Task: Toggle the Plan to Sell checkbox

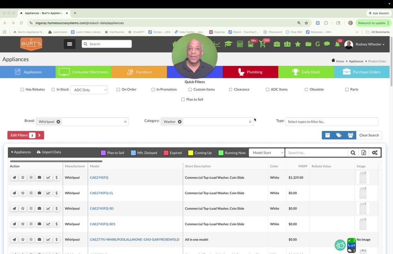Action: click(183, 99)
